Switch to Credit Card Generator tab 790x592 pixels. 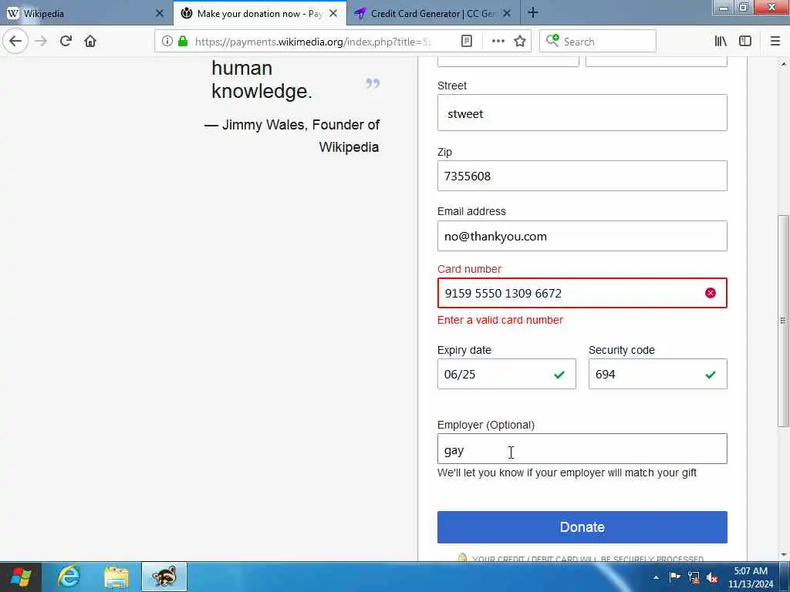434,14
